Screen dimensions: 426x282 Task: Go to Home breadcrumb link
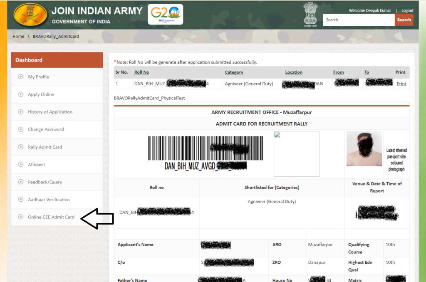coord(18,37)
